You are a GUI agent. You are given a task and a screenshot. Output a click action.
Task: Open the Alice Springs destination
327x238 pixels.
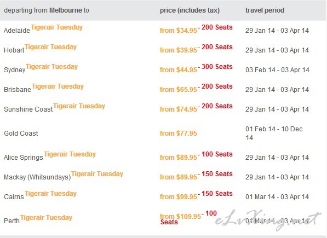[24, 158]
